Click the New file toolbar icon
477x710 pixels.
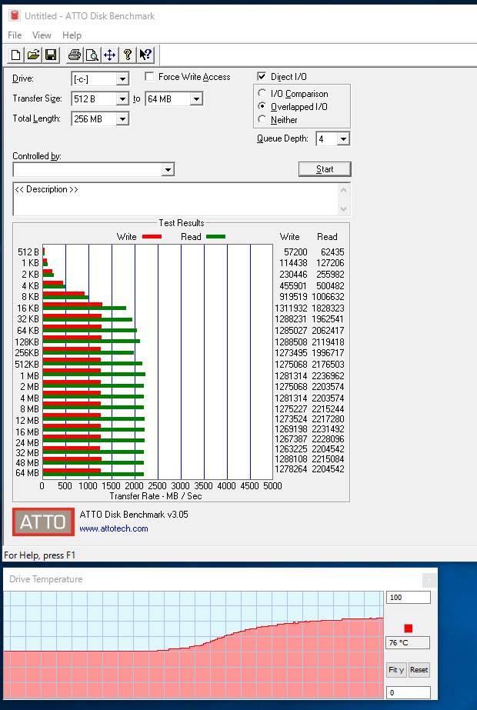coord(16,55)
